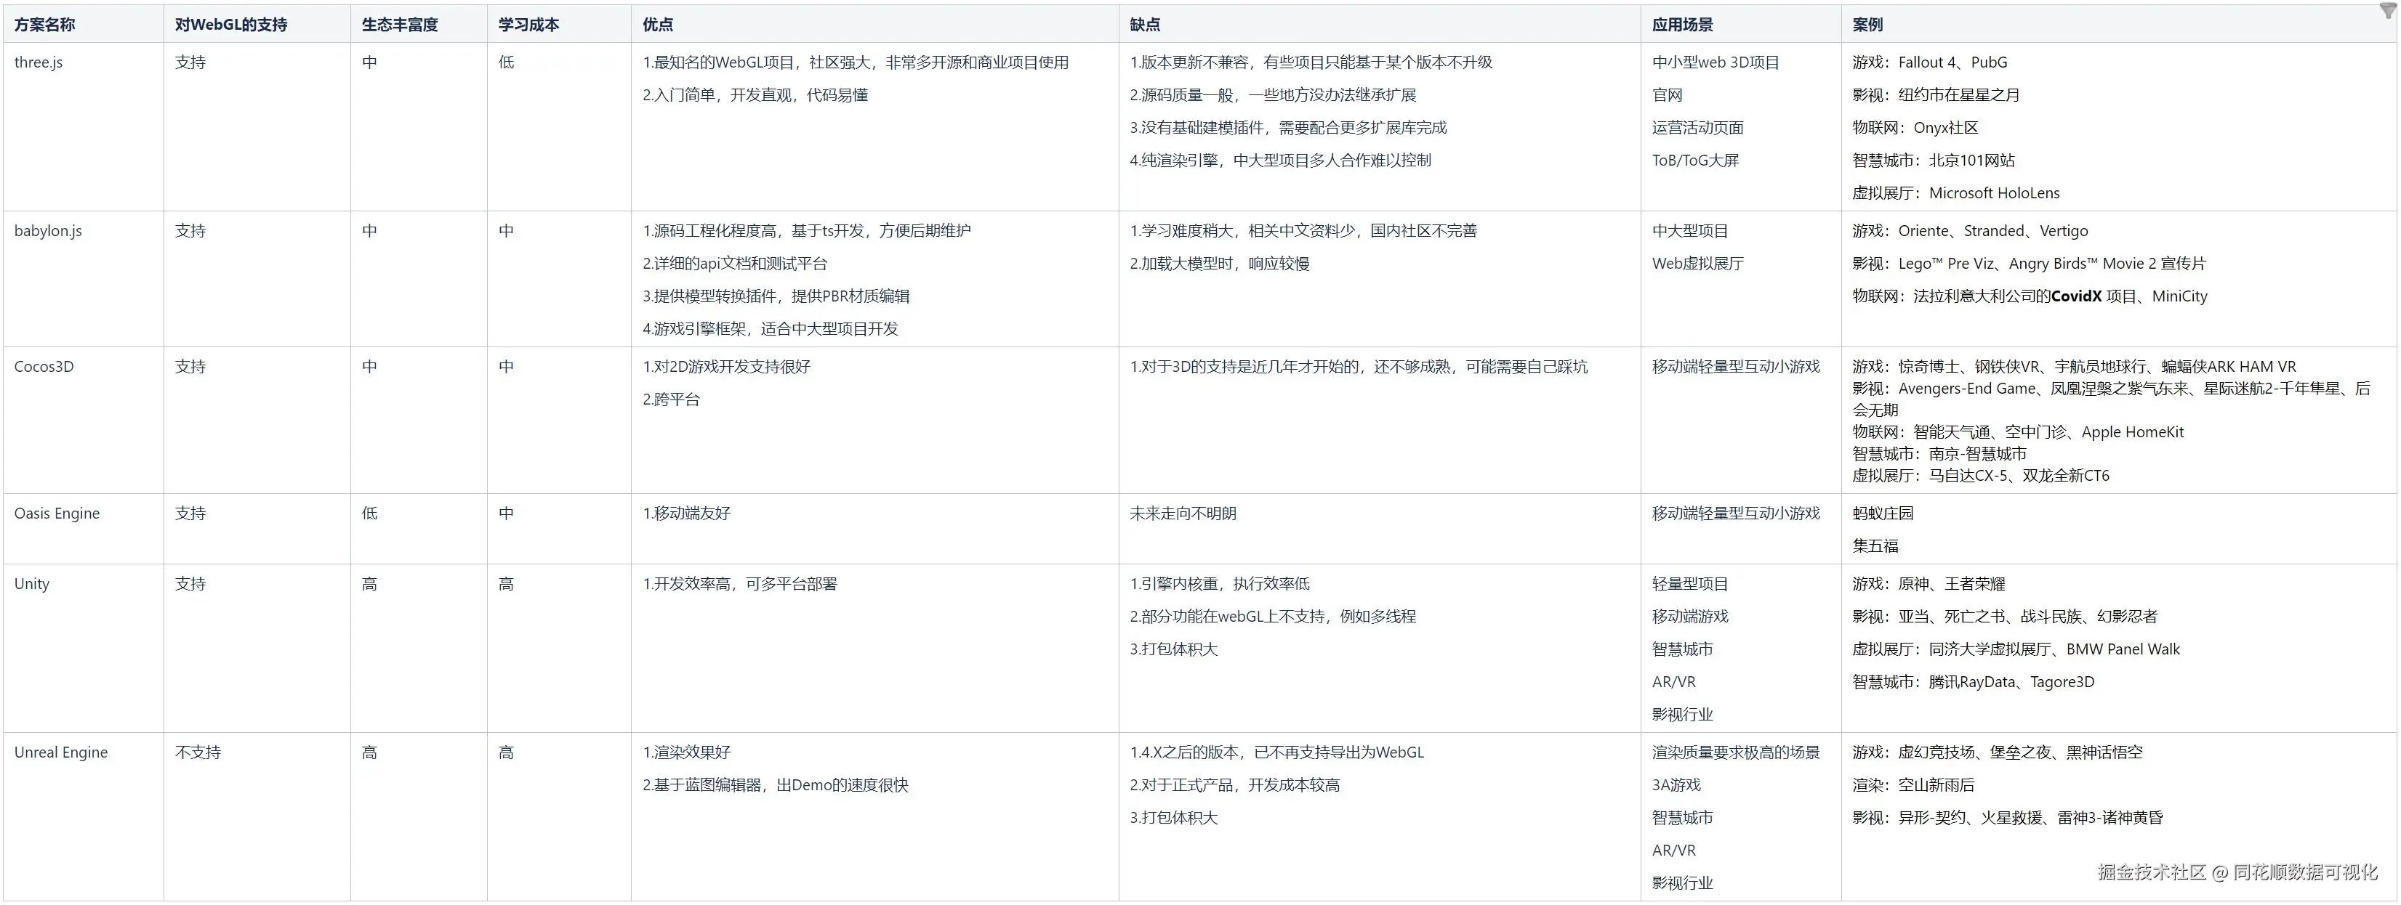Select the Cocos3D row name cell
The width and height of the screenshot is (2401, 905).
[44, 367]
